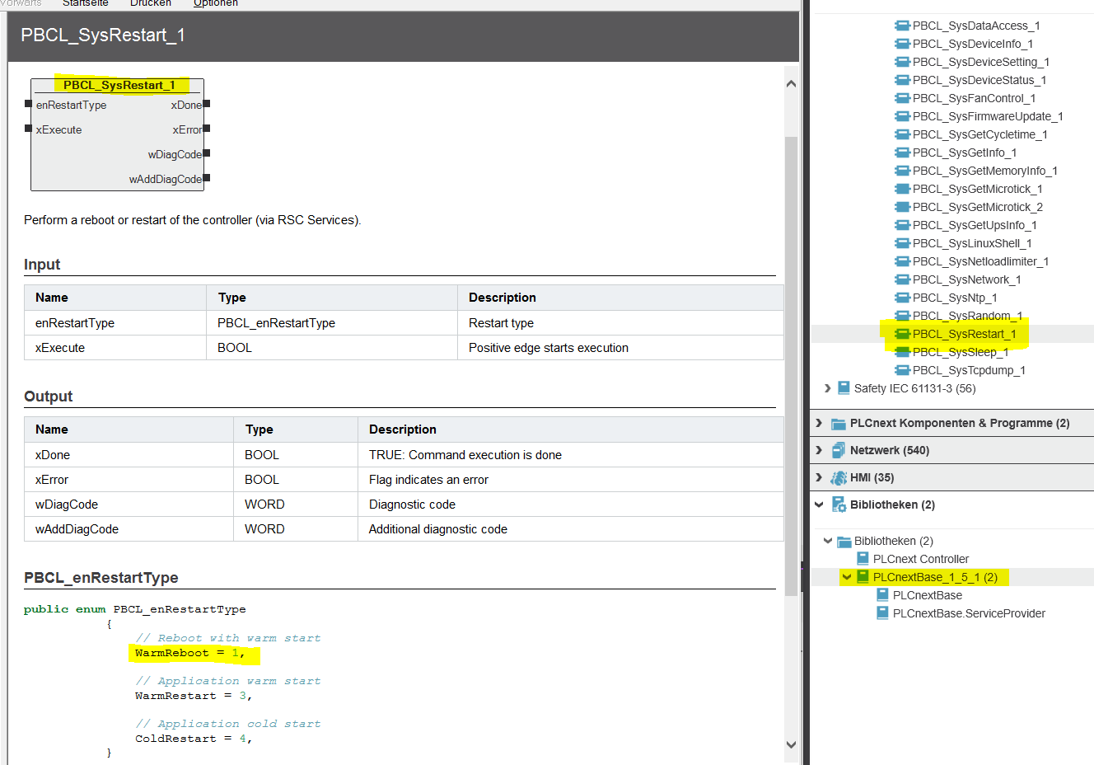The image size is (1094, 765).
Task: Open the Startseite menu item
Action: 86,3
